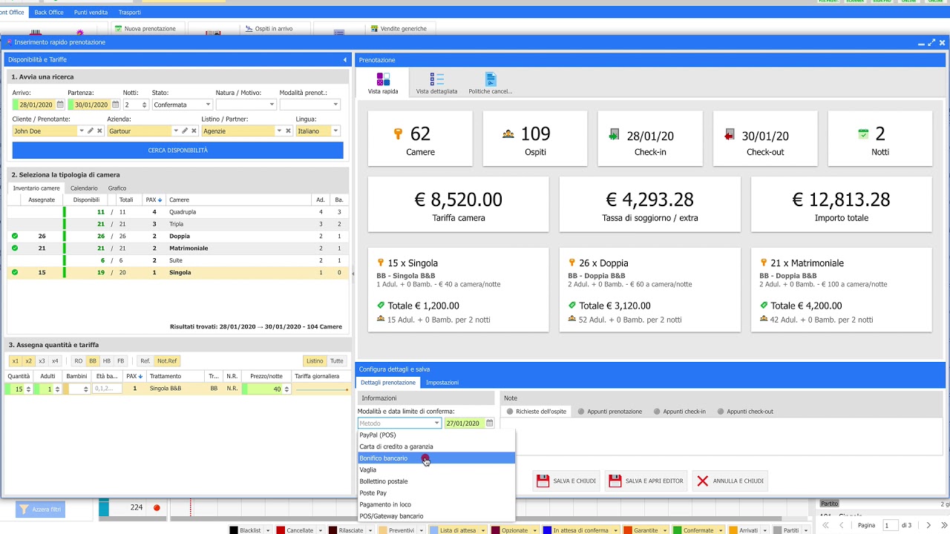Click the Azzera filtri button
This screenshot has width=950, height=534.
click(x=41, y=510)
